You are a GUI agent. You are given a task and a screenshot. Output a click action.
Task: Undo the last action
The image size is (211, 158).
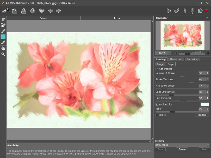pos(50,11)
